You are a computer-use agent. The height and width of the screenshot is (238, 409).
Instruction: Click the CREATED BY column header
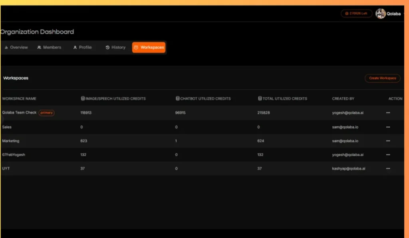[343, 99]
